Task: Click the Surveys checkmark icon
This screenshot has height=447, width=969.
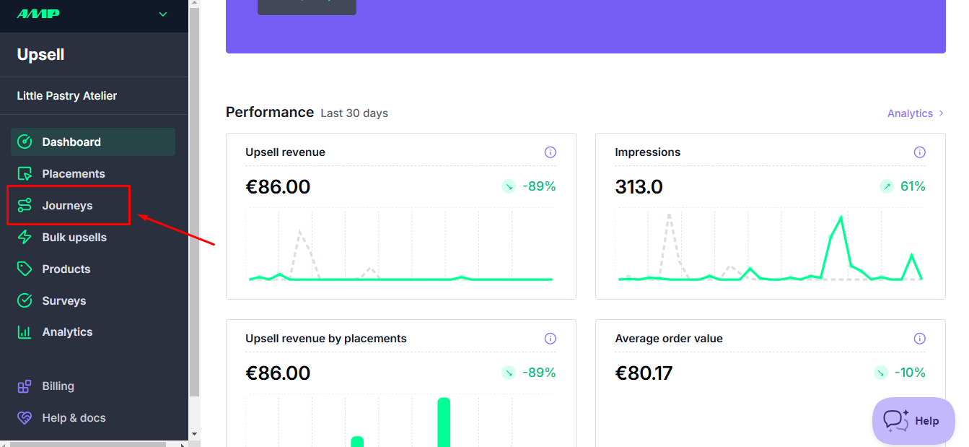Action: pyautogui.click(x=25, y=300)
